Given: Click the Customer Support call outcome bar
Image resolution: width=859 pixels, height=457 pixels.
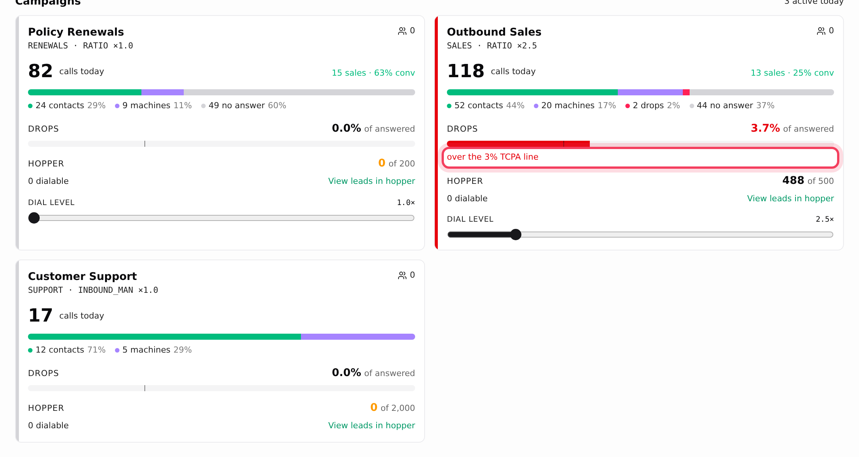Looking at the screenshot, I should point(222,337).
